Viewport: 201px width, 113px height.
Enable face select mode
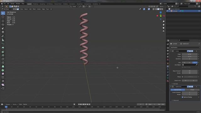click(x=18, y=9)
